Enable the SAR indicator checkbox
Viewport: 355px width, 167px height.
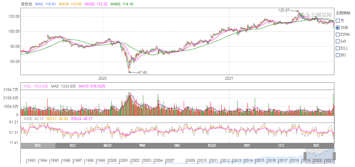(x=338, y=41)
